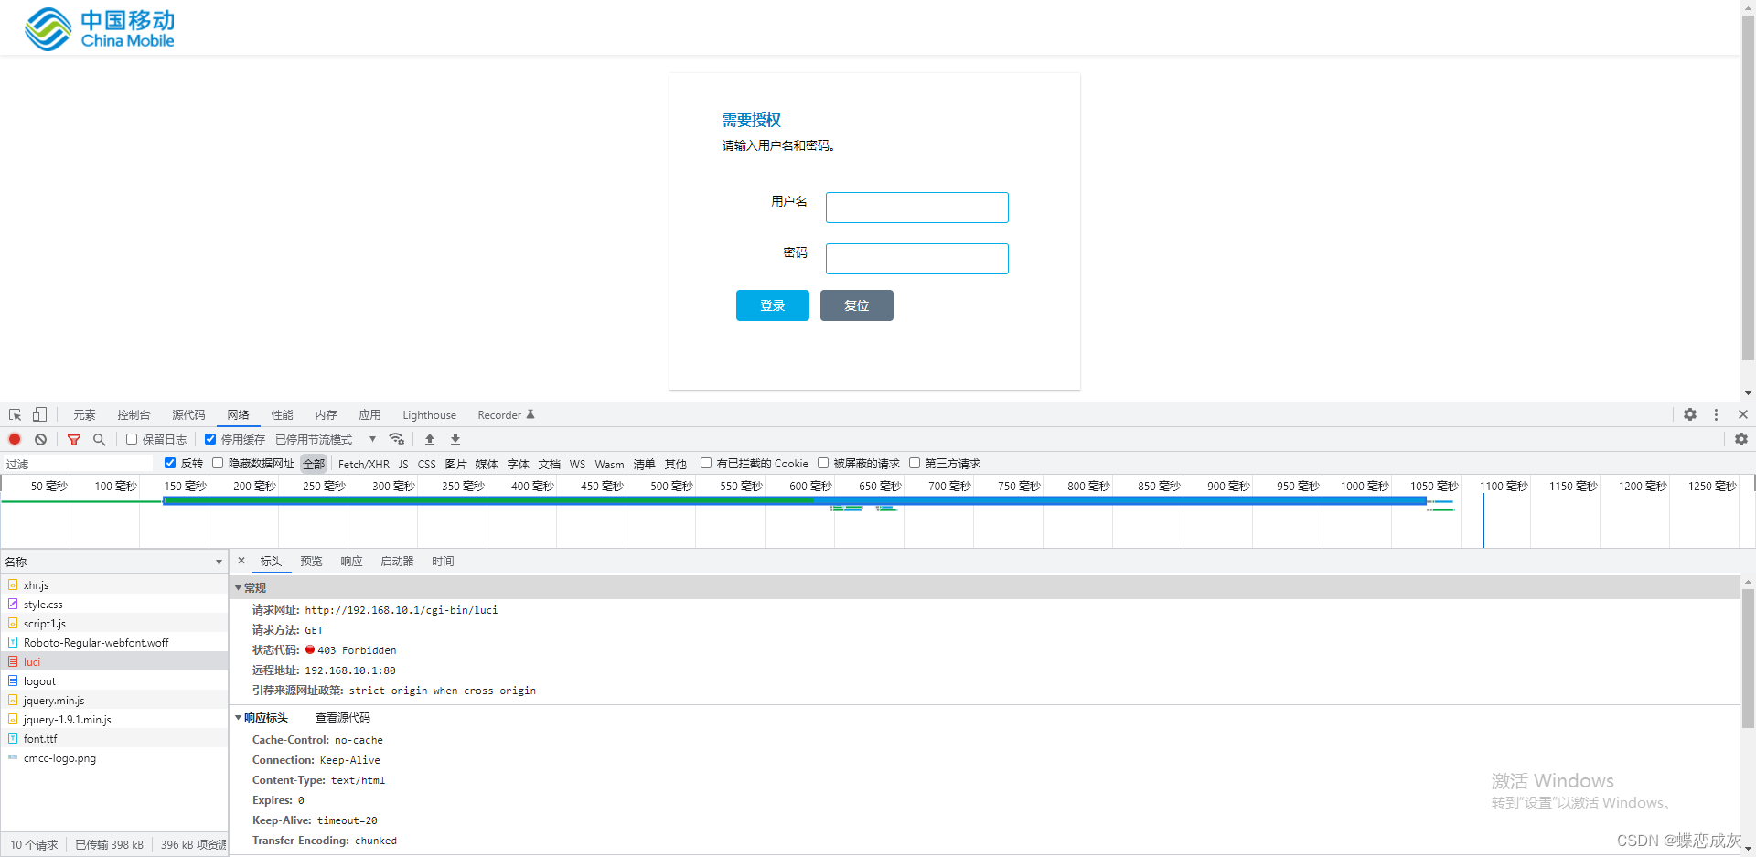Open network search magnifier
1756x857 pixels.
[100, 439]
